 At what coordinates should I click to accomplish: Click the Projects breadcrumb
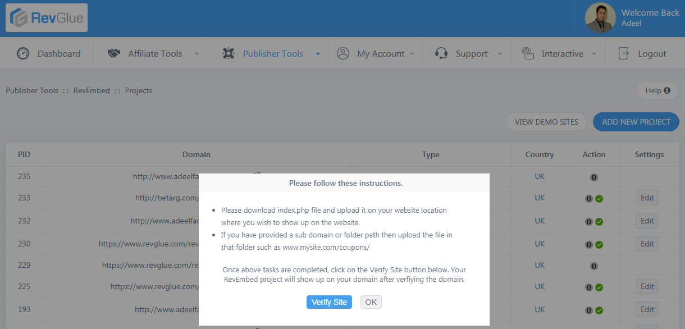[x=139, y=90]
